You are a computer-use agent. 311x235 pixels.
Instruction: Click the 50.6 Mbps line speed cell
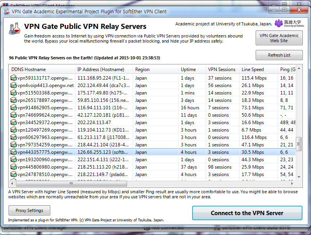[253, 115]
